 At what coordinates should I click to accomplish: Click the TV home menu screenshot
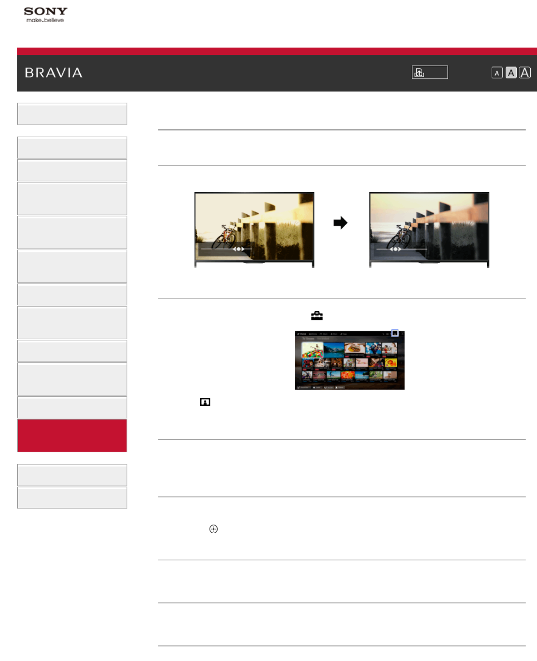[x=350, y=360]
